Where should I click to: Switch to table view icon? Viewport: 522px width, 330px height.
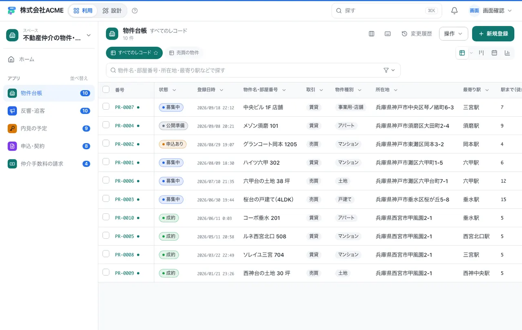[462, 53]
